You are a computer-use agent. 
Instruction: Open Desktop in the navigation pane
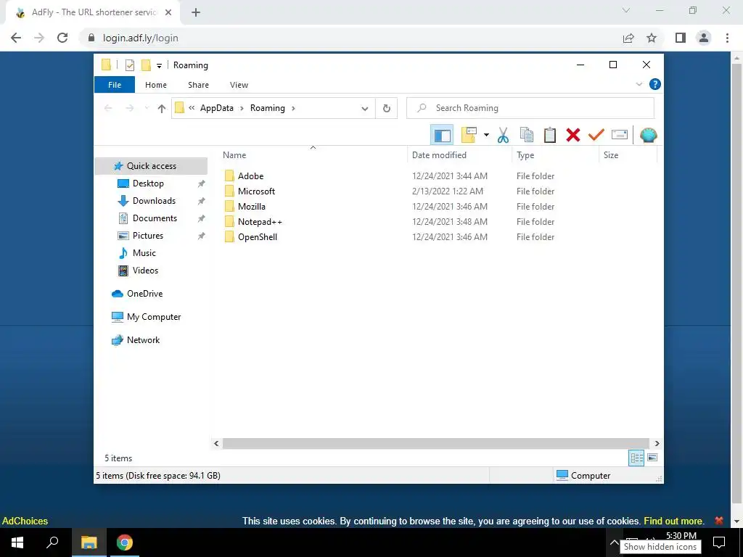pos(148,183)
